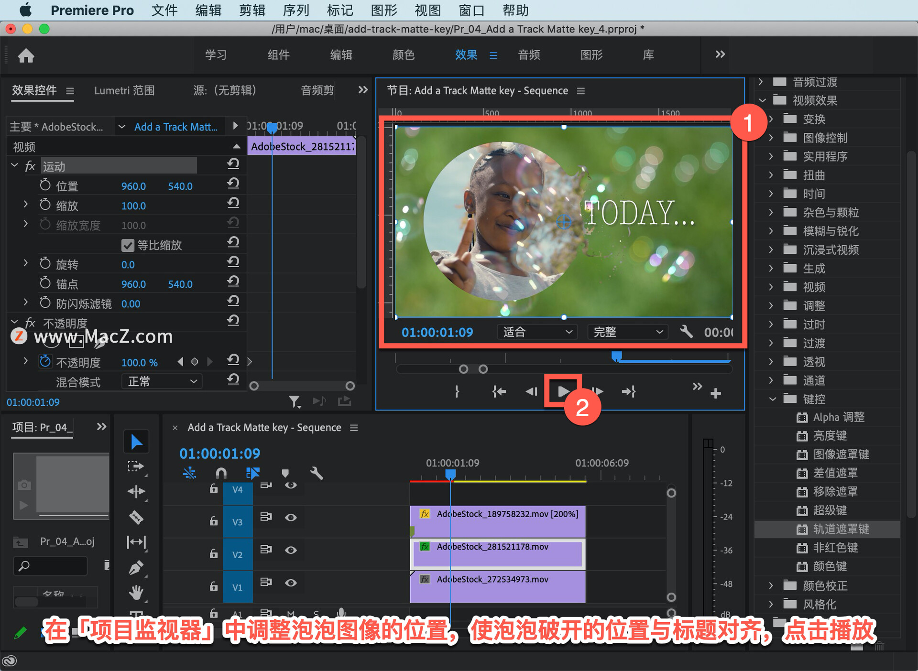The height and width of the screenshot is (671, 918).
Task: Collapse the Video Effects folder
Action: (x=763, y=100)
